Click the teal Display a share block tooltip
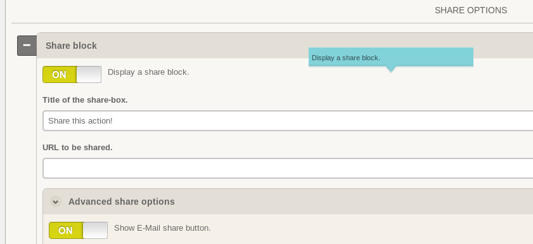Screen dimensions: 533x244 pos(391,58)
